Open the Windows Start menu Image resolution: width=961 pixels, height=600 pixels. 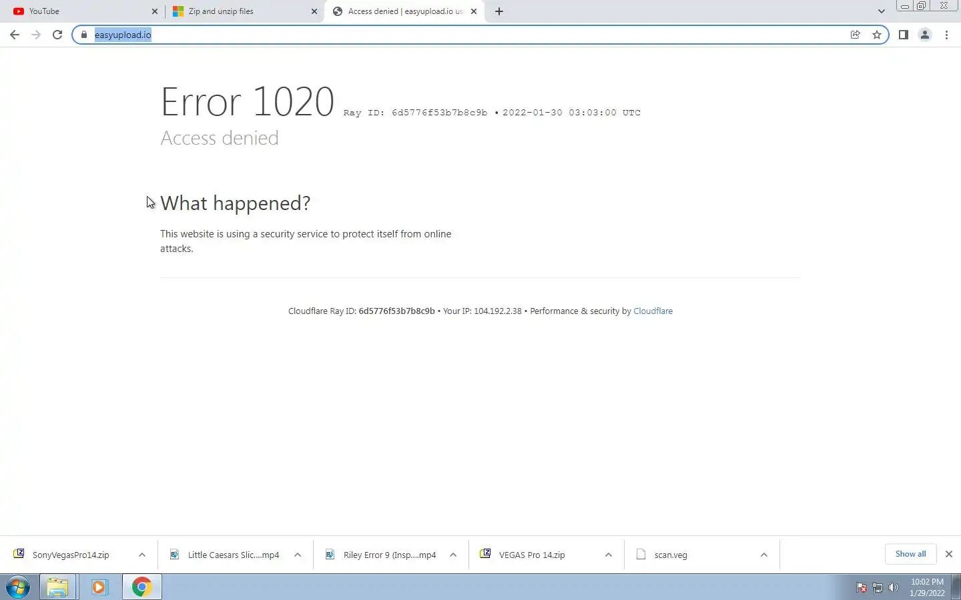click(18, 587)
